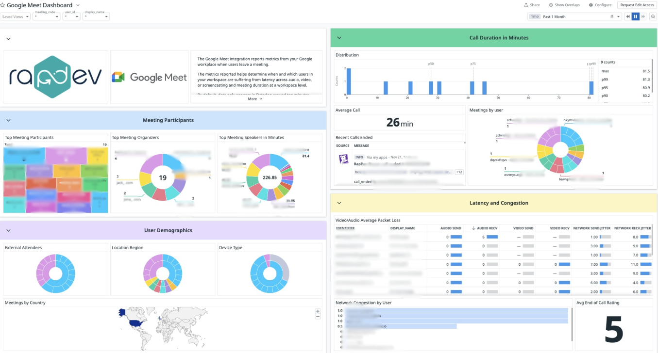This screenshot has height=353, width=658.
Task: Open the dashboard title chevron menu
Action: (78, 5)
